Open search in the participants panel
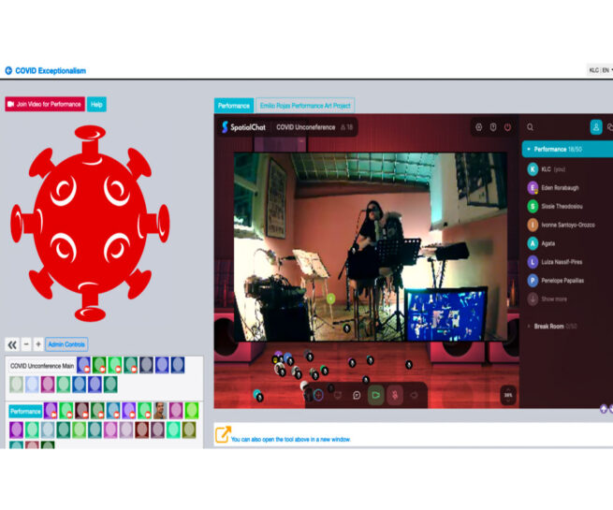Image resolution: width=613 pixels, height=510 pixels. coord(531,127)
